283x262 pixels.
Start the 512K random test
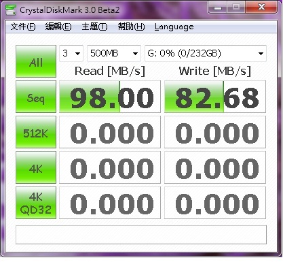click(36, 132)
